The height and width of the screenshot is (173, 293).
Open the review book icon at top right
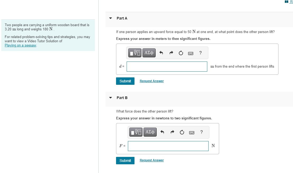286,2
